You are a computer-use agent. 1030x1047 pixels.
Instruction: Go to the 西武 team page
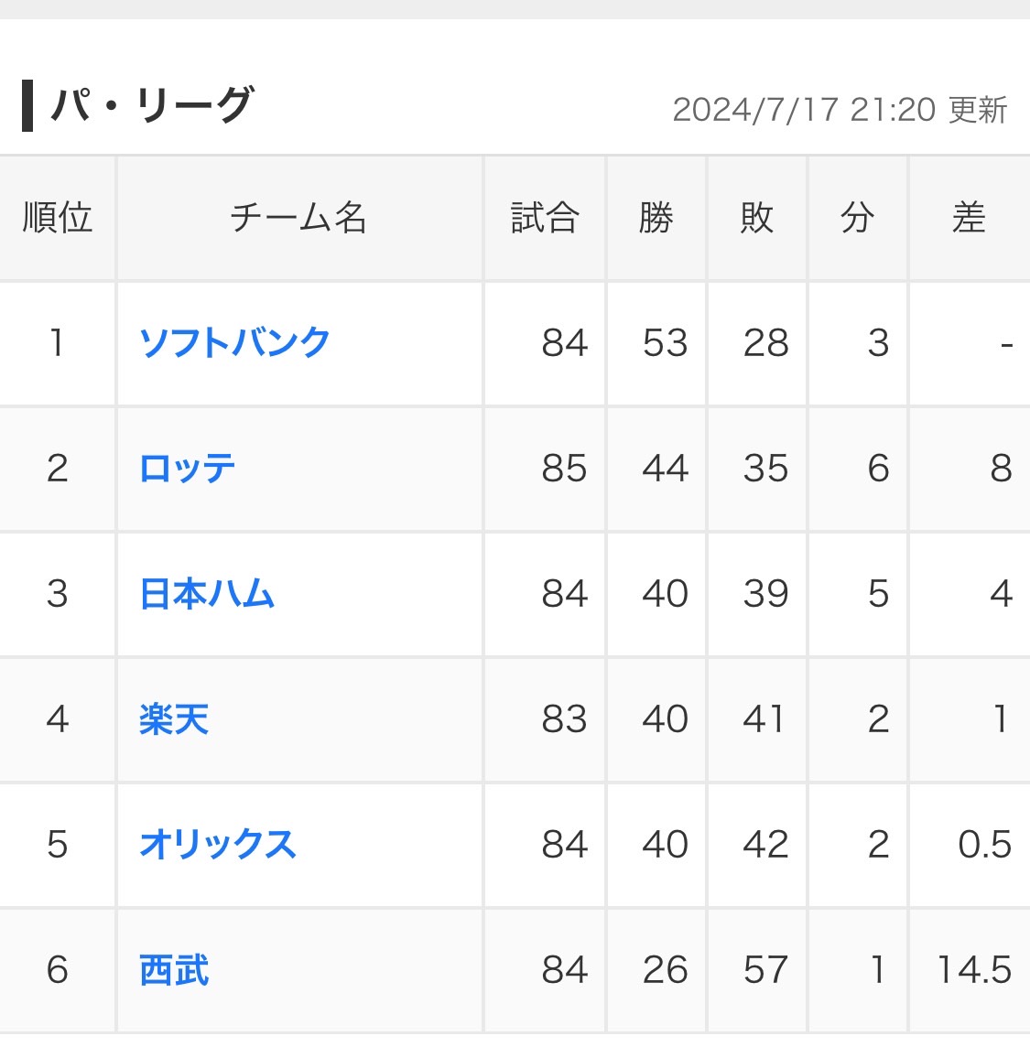(174, 969)
